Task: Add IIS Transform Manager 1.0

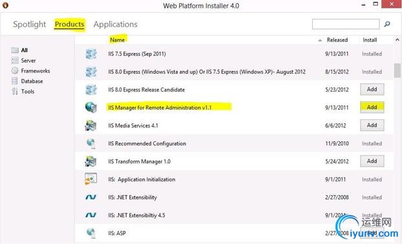Action: point(372,161)
